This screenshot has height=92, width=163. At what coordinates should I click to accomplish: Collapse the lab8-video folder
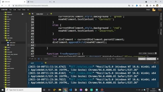coord(4,38)
